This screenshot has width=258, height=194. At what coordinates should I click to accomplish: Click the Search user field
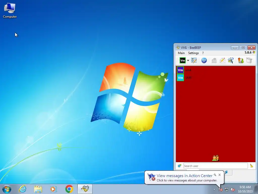tap(216, 166)
